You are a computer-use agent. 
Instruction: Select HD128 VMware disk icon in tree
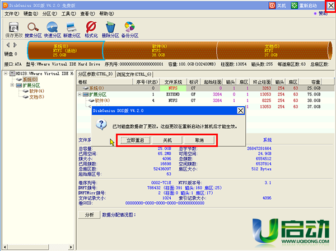12,73
